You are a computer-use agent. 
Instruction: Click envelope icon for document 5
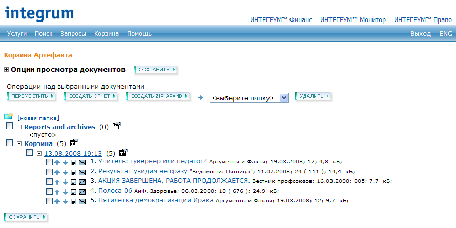click(82, 201)
